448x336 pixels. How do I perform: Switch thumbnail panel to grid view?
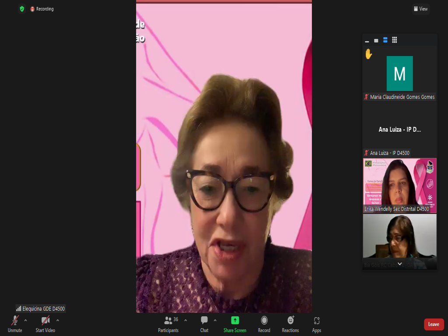pyautogui.click(x=394, y=40)
